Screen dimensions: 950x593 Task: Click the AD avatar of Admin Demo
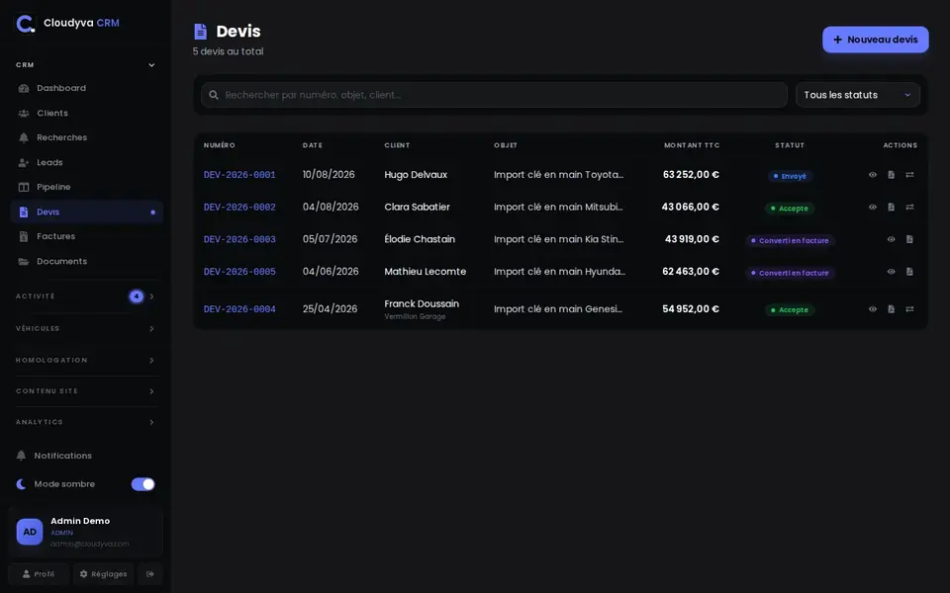point(30,532)
